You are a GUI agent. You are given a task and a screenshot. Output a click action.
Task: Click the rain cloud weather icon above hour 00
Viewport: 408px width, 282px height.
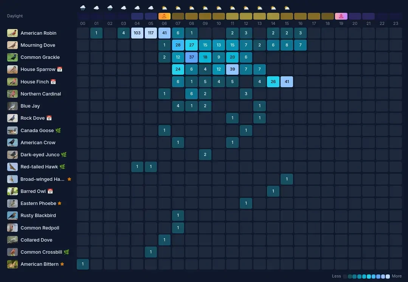[x=83, y=8]
